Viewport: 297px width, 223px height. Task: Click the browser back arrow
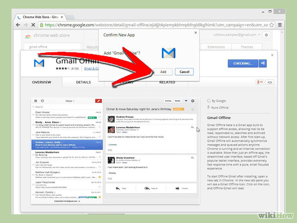[x=18, y=25]
